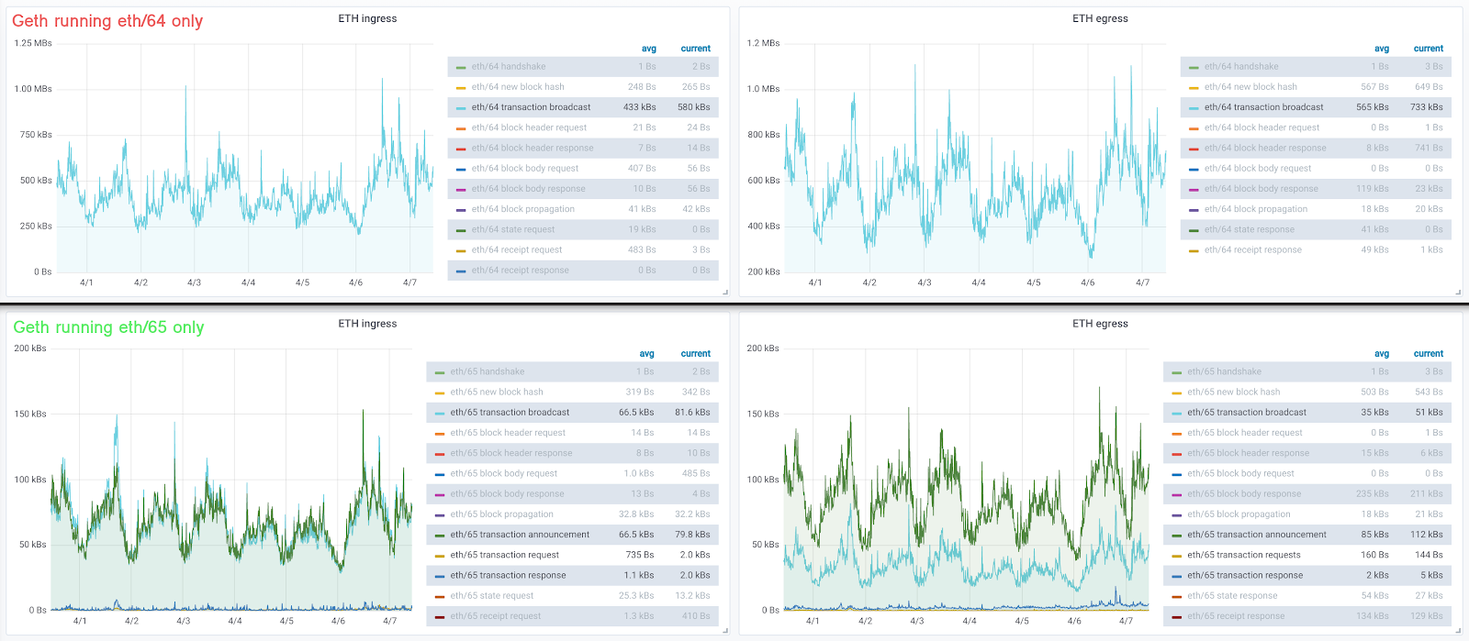
Task: Click color line icon for eth/64 handshake ingress
Action: click(x=461, y=67)
